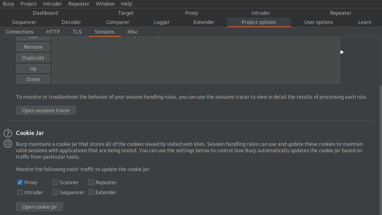Open the Window menu

click(105, 4)
